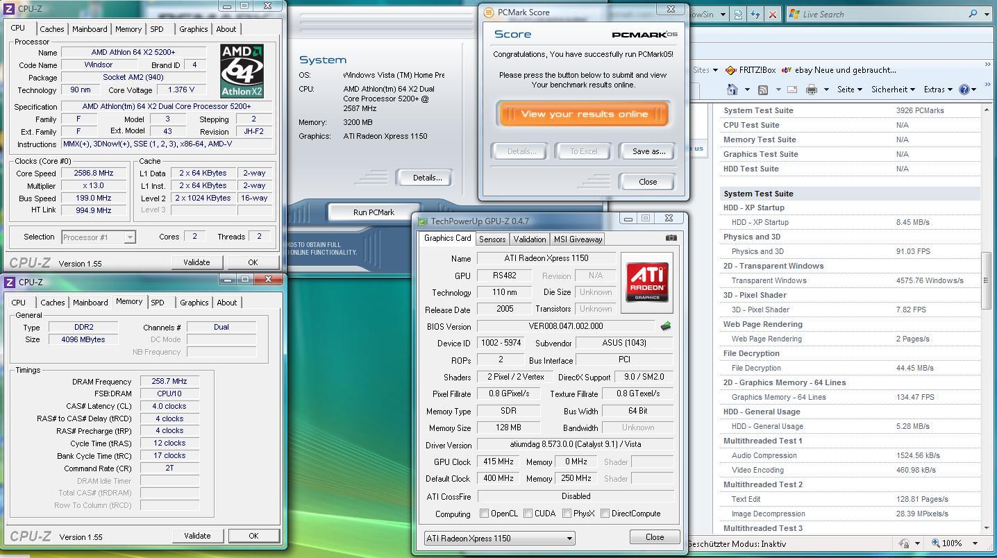The image size is (997, 558).
Task: Click the Z icon in CPU-Z Memory window title
Action: pyautogui.click(x=10, y=282)
